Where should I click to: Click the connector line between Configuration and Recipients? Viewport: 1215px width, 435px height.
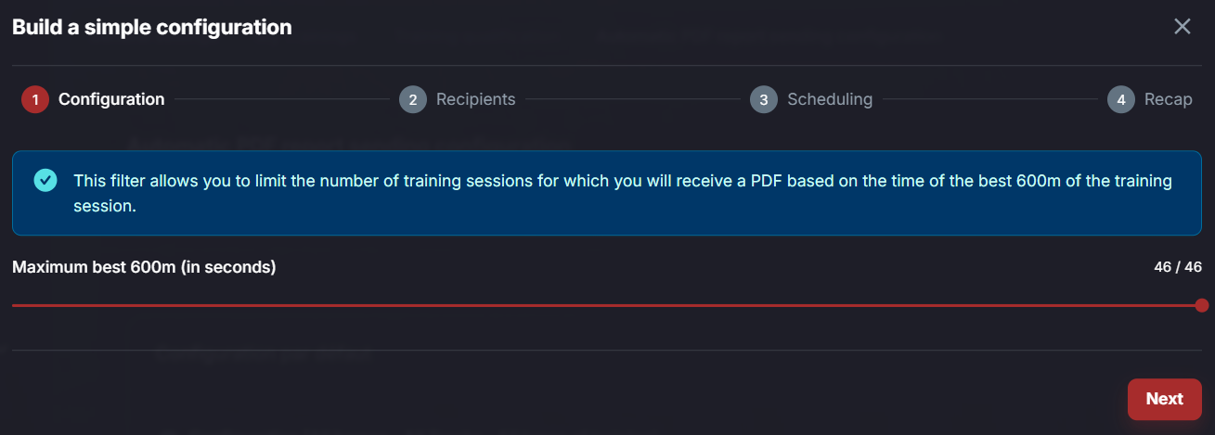[282, 99]
